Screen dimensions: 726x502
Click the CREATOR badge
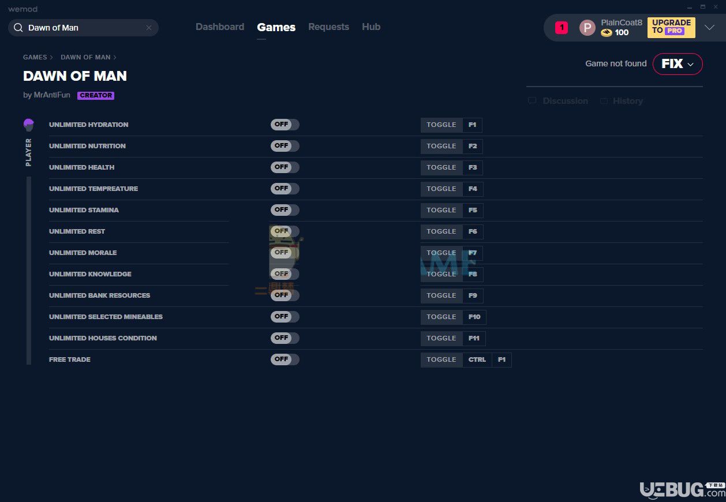[96, 96]
